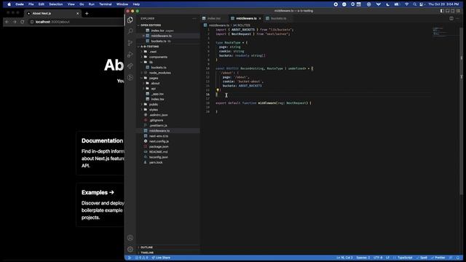Collapse the A-B-TESTING project section

tap(168, 47)
